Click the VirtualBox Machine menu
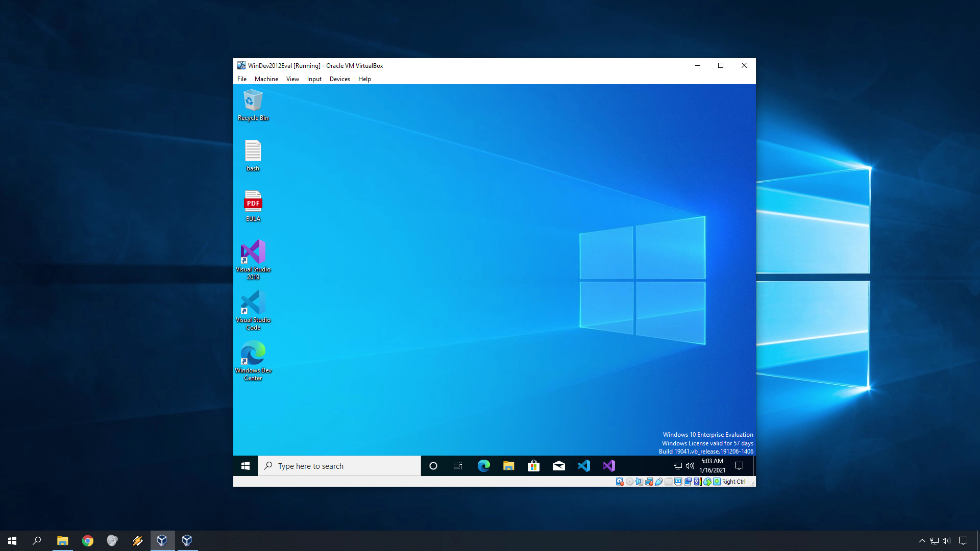980x551 pixels. [x=266, y=79]
